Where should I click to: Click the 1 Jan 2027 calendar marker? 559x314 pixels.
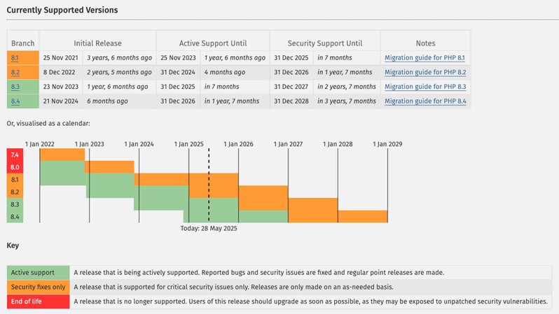click(x=288, y=144)
